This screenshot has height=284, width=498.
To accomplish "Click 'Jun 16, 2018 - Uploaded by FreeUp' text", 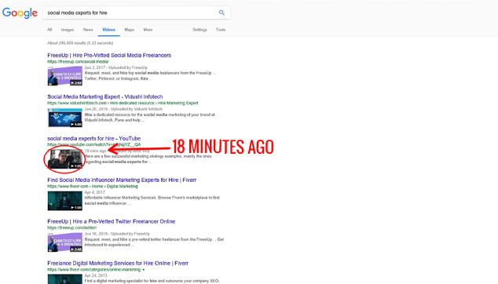I will (117, 234).
